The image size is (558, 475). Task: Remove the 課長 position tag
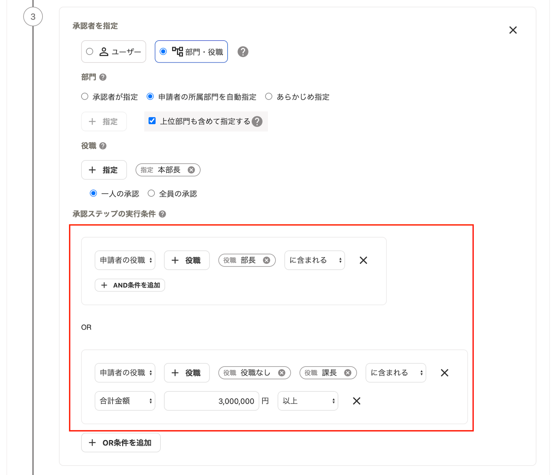point(347,373)
